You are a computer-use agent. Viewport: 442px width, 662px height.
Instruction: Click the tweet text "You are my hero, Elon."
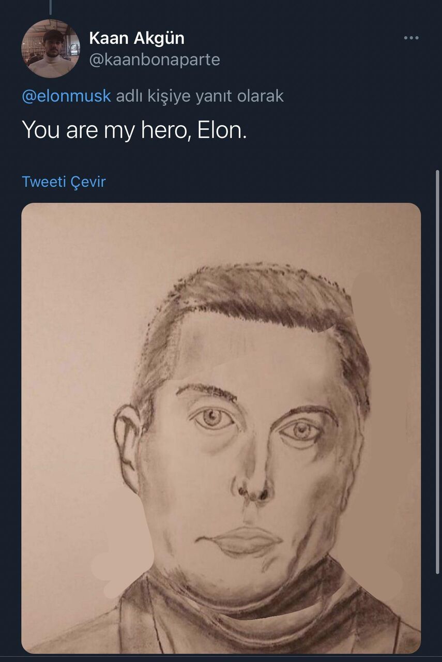pos(134,130)
